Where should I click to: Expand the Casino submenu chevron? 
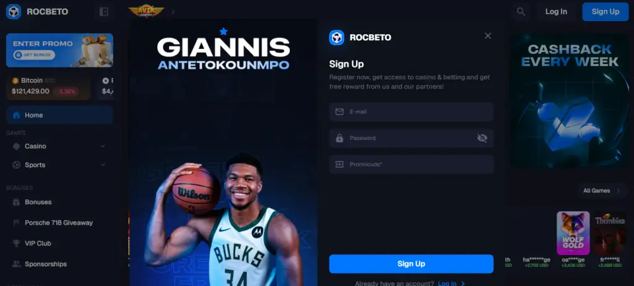pos(103,146)
